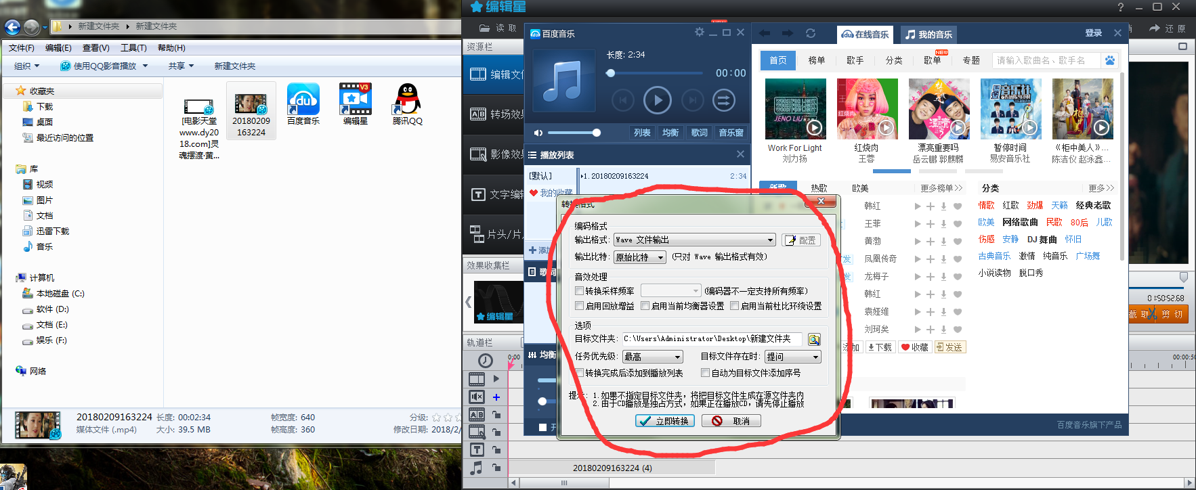Close the 播放列表 playlist panel
Screen dimensions: 1196x490
click(740, 154)
